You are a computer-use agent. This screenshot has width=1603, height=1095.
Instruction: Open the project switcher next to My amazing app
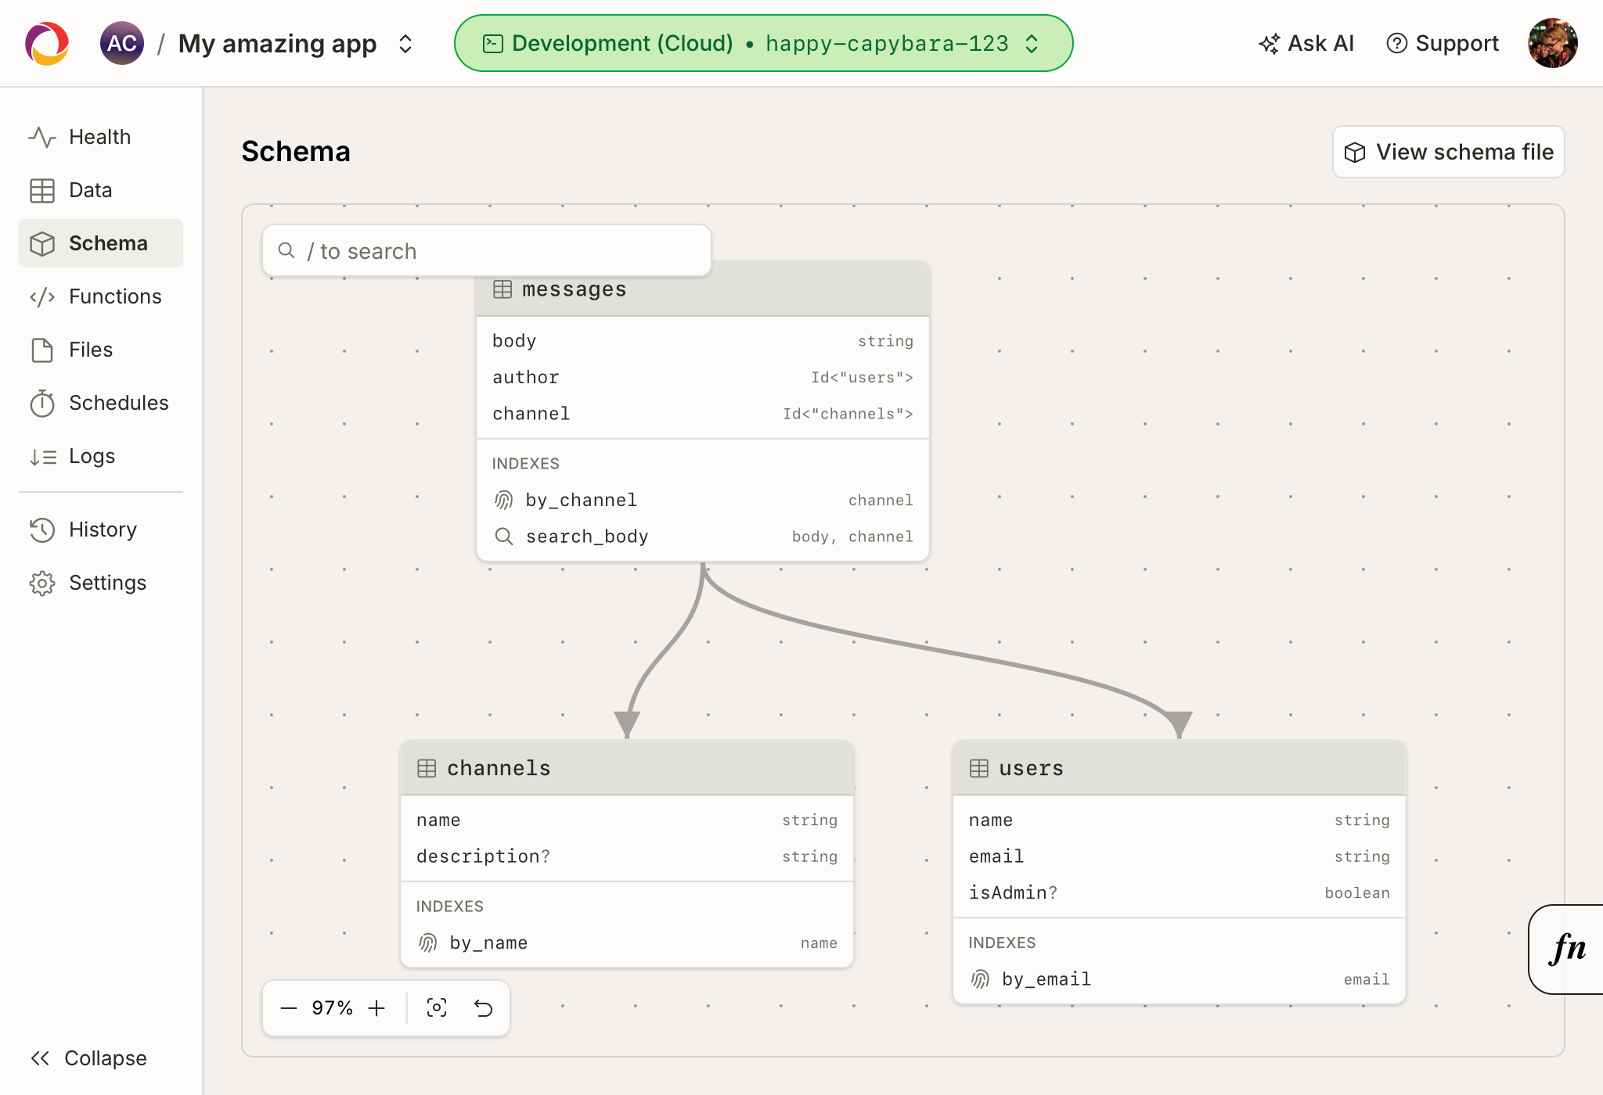point(405,44)
